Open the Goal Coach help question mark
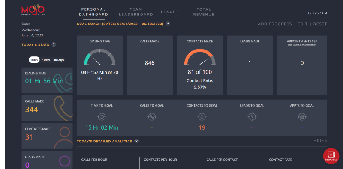 [168, 24]
